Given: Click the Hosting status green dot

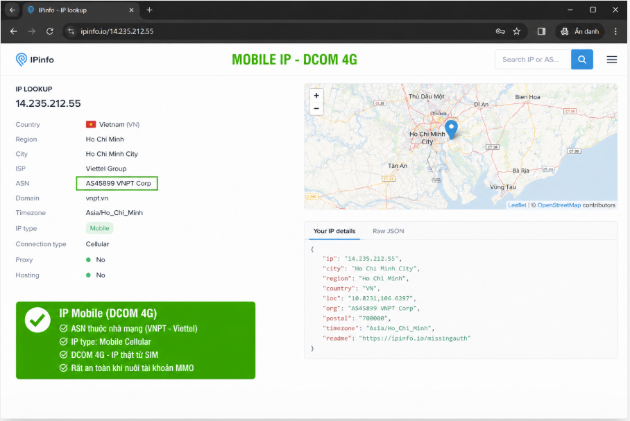Looking at the screenshot, I should click(88, 275).
